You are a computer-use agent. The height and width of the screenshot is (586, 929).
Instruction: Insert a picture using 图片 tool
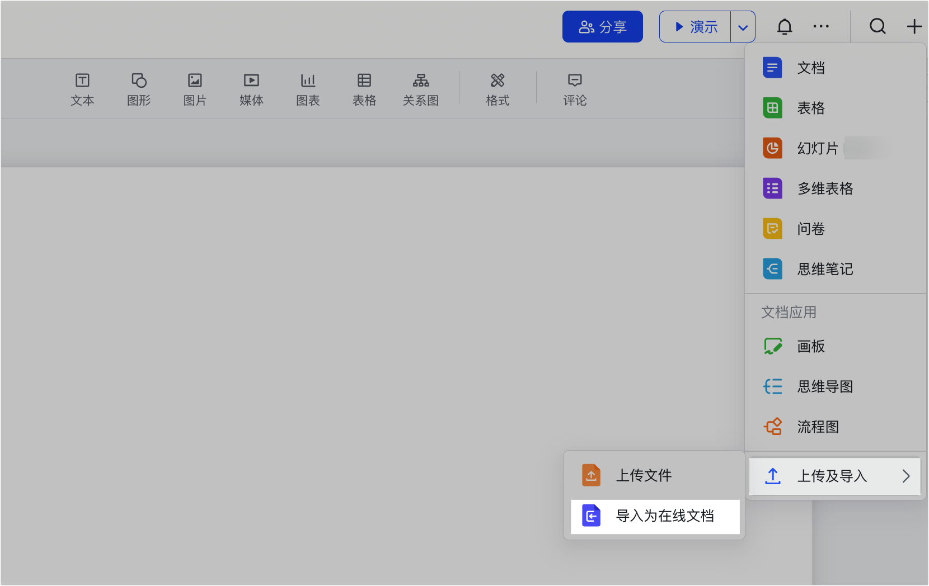click(195, 89)
